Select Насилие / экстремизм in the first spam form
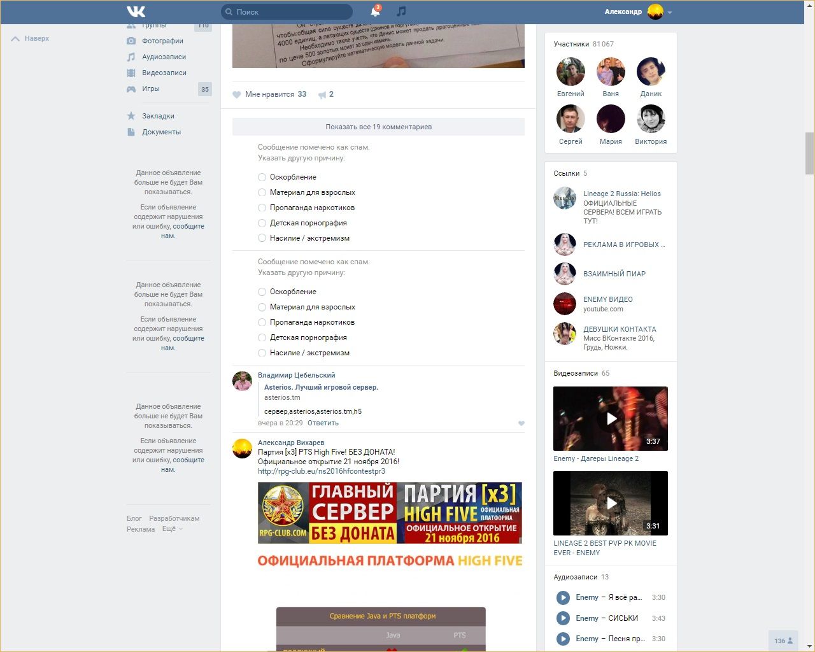 coord(262,238)
